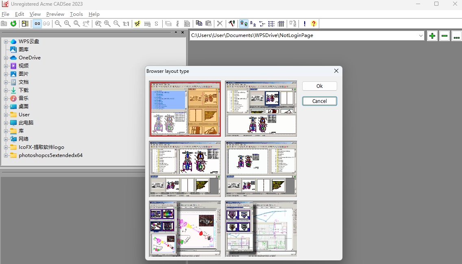
Task: Open the 1:1 actual size view icon
Action: (x=126, y=23)
